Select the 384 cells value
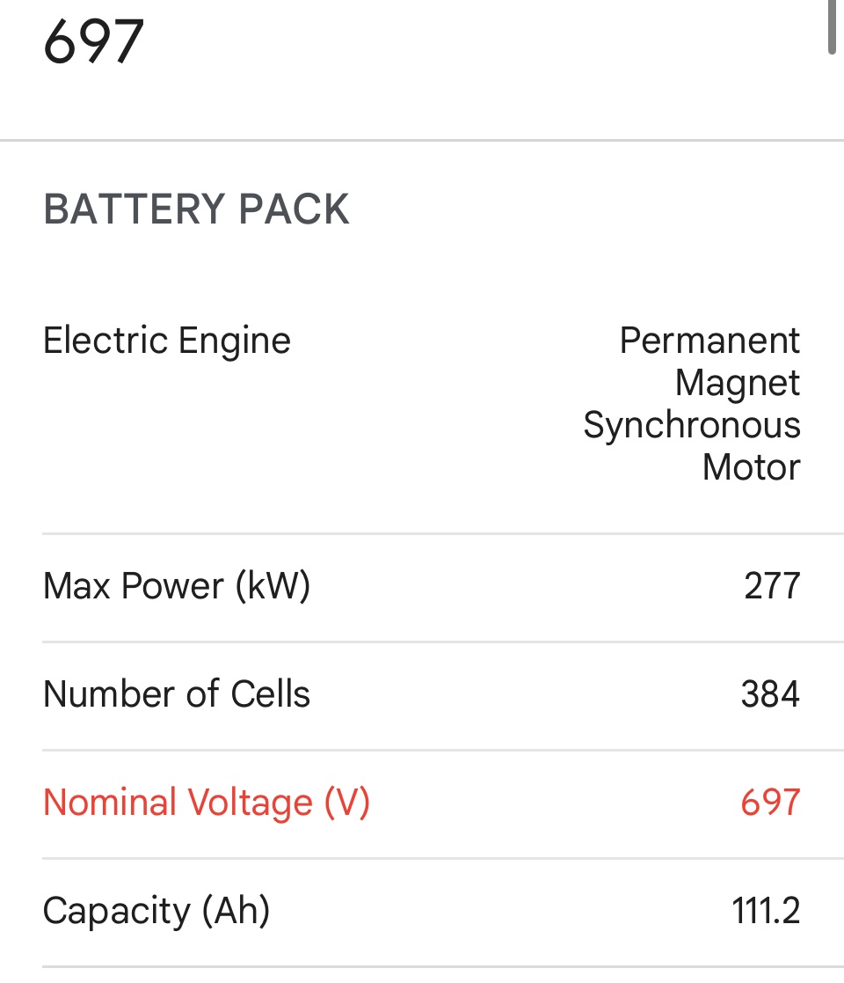 (x=770, y=694)
